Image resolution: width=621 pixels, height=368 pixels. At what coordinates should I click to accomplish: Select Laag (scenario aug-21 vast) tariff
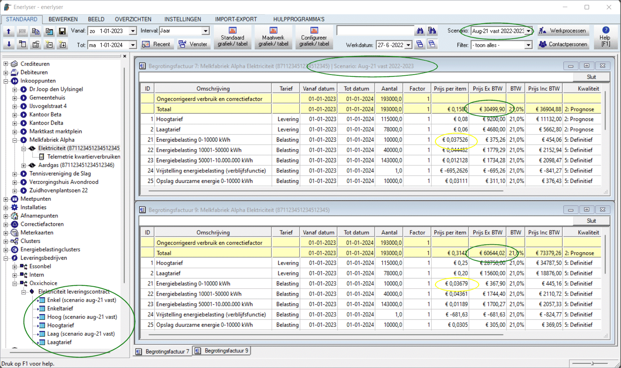click(x=81, y=334)
